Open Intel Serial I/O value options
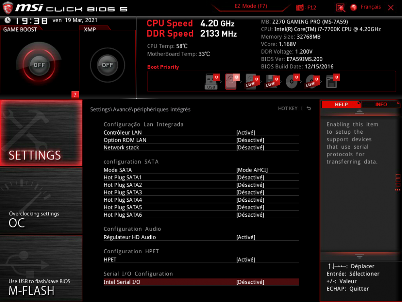This screenshot has height=302, width=402. pos(250,282)
